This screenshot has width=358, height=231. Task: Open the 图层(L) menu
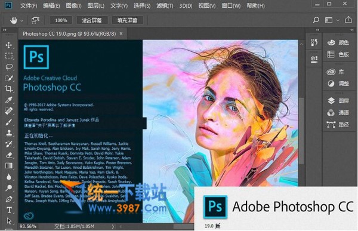[x=96, y=5]
